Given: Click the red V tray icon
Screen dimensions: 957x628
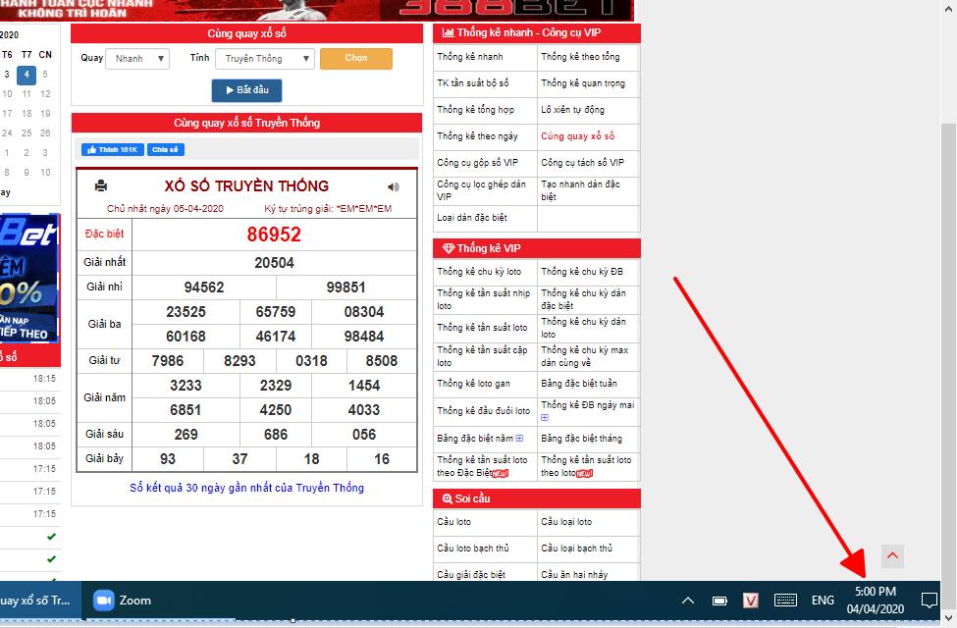Looking at the screenshot, I should [751, 601].
